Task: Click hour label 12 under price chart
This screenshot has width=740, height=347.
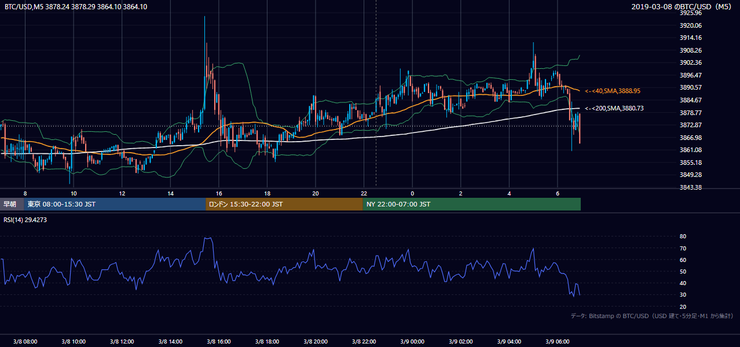Action: click(122, 193)
